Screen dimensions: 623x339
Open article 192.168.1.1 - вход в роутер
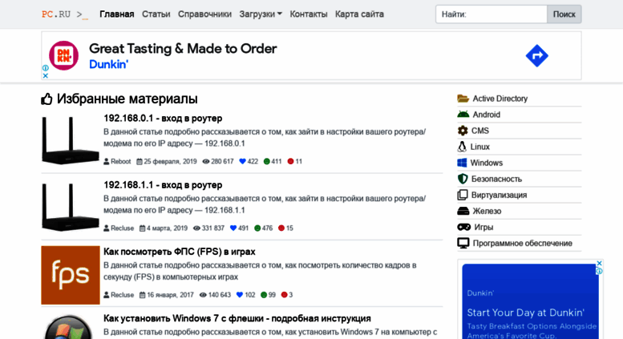pos(163,185)
